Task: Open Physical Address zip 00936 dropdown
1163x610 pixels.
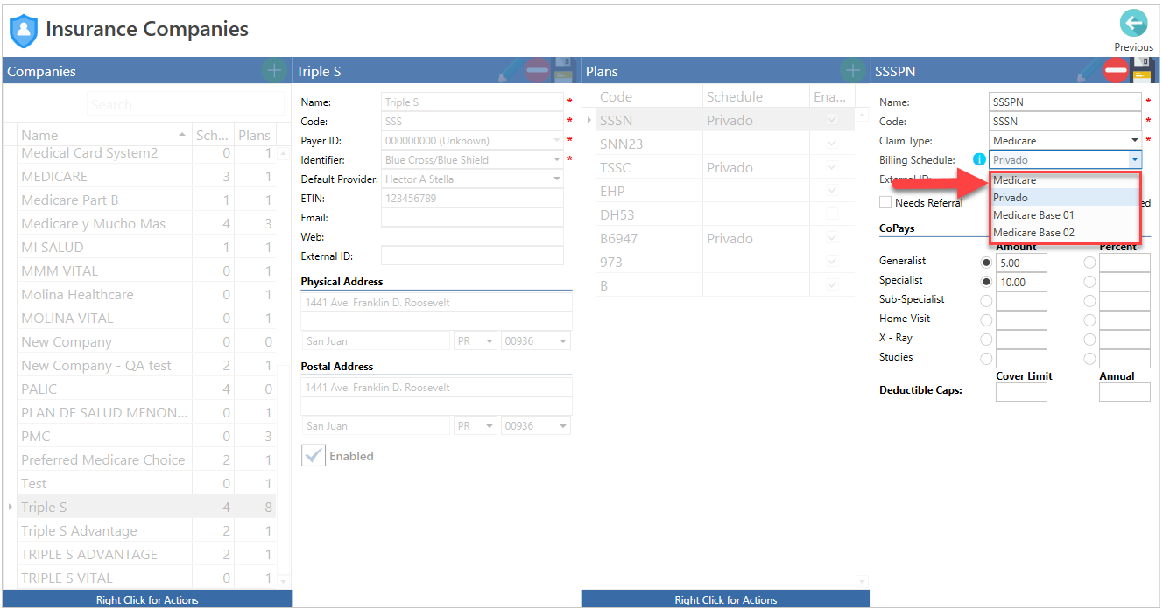Action: pos(563,341)
